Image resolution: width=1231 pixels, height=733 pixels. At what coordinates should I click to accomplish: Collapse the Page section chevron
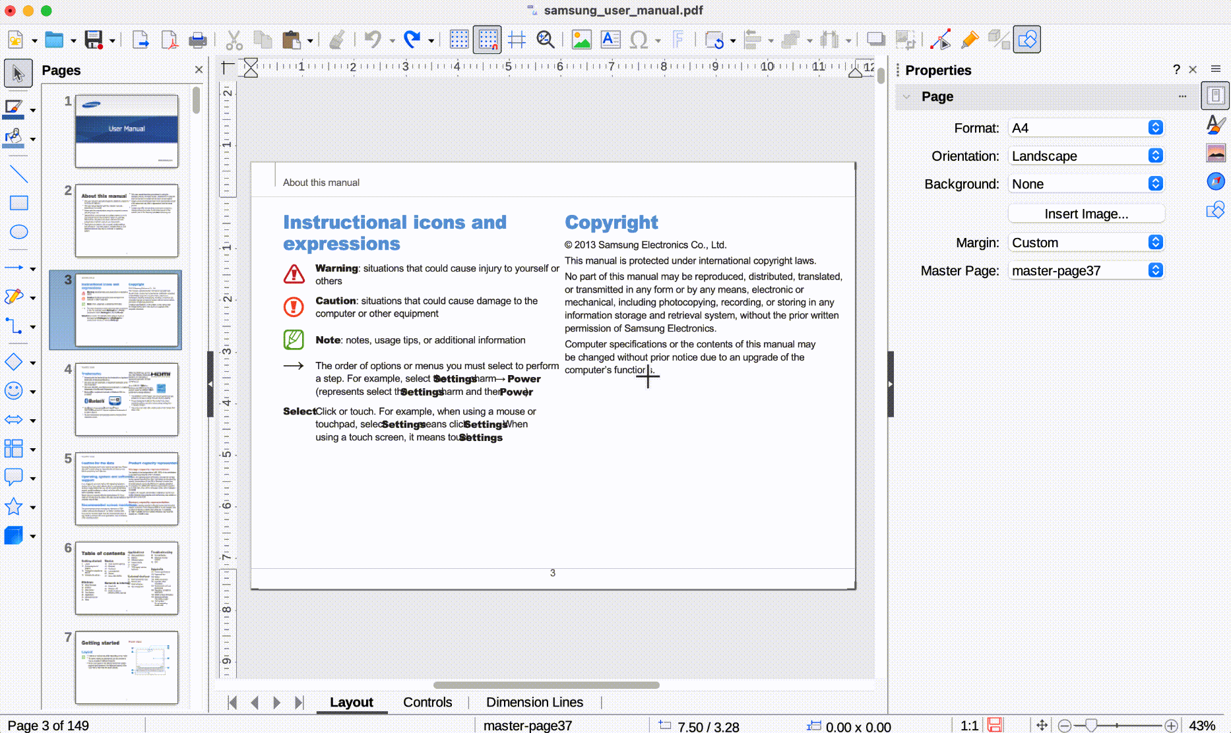pyautogui.click(x=906, y=97)
